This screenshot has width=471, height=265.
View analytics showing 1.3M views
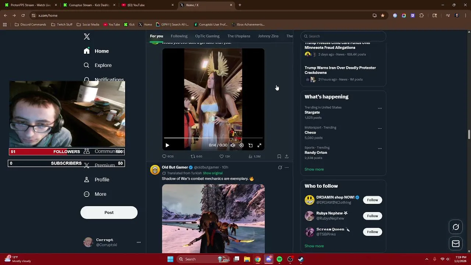254,156
